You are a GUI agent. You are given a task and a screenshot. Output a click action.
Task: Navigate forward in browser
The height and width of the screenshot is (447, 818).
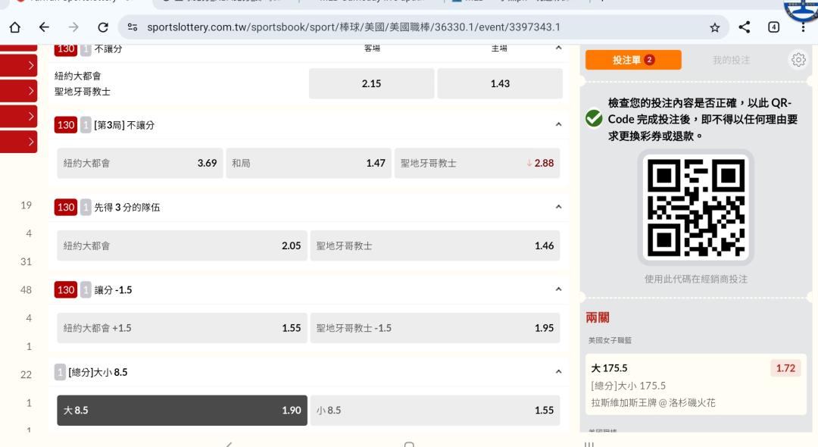(x=73, y=27)
